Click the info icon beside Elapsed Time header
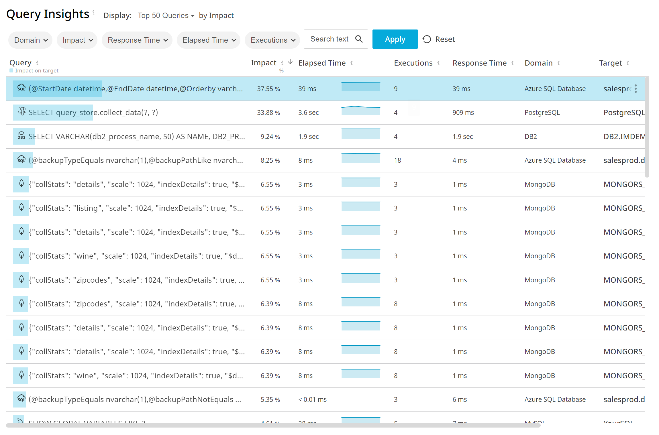 [x=352, y=63]
